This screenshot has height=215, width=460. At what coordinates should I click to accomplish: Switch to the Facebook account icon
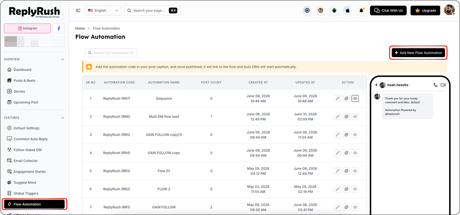pyautogui.click(x=59, y=28)
